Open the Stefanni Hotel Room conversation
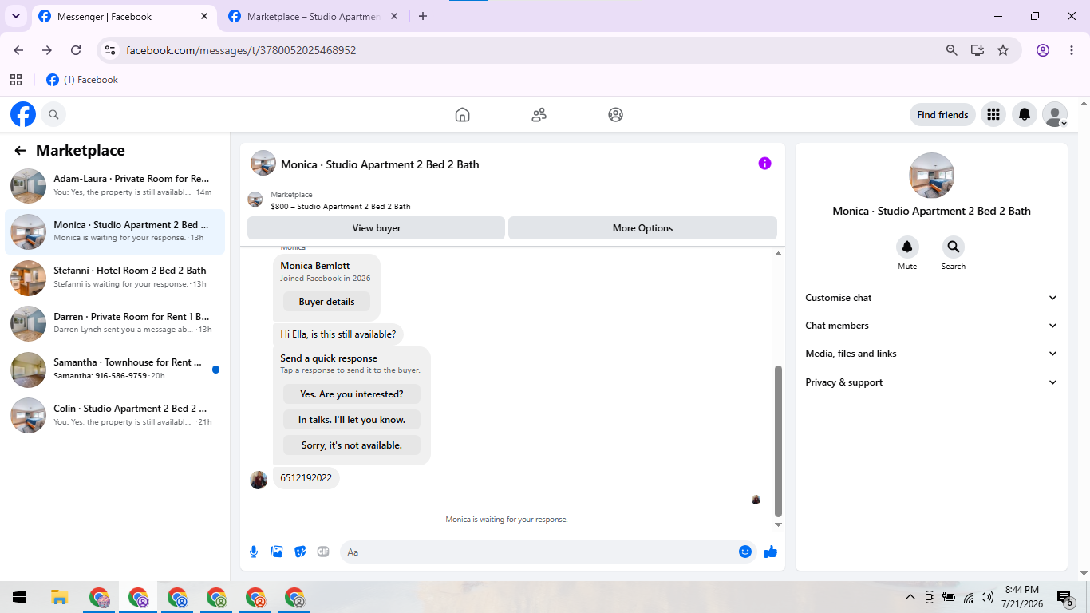This screenshot has height=613, width=1090. click(115, 278)
